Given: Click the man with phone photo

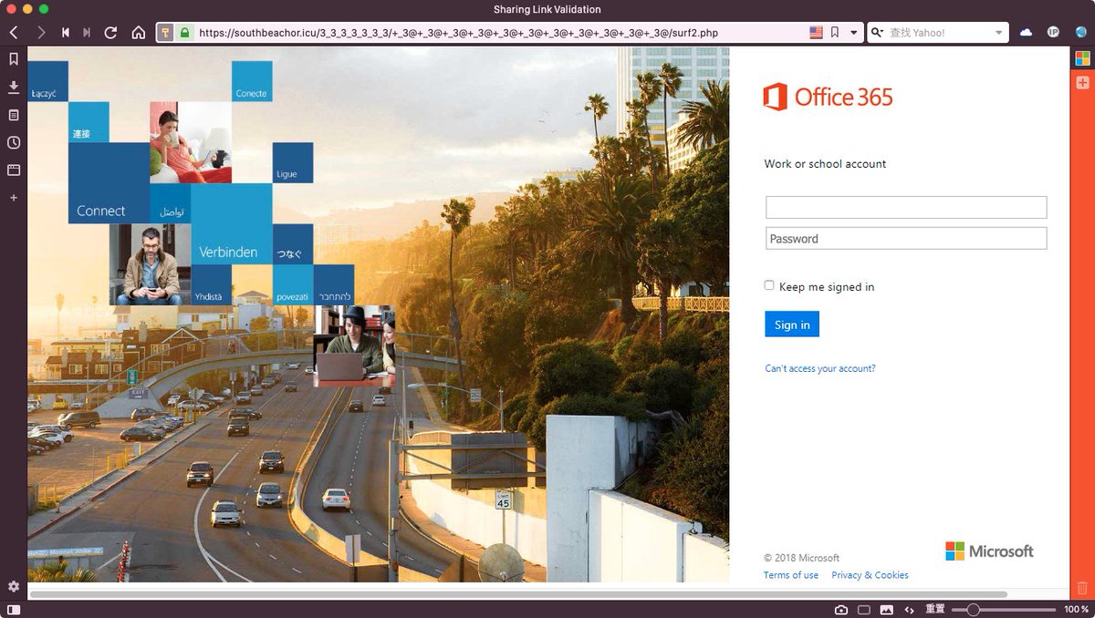Looking at the screenshot, I should click(150, 264).
